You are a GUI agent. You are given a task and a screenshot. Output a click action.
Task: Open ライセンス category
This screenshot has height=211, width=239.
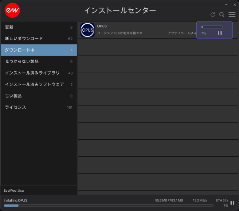[x=39, y=107]
